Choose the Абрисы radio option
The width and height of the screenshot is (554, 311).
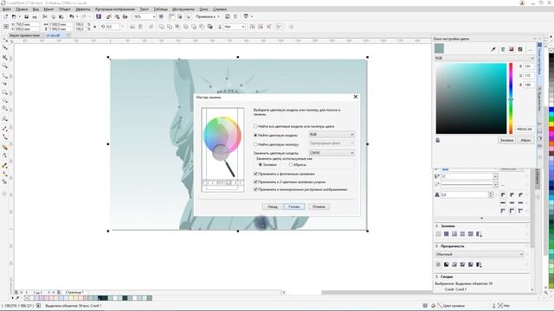(x=291, y=165)
